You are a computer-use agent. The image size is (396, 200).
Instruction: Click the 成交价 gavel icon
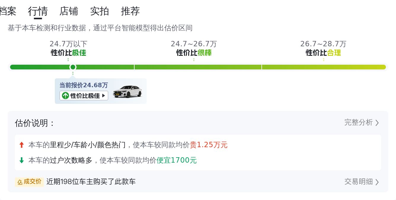point(20,182)
